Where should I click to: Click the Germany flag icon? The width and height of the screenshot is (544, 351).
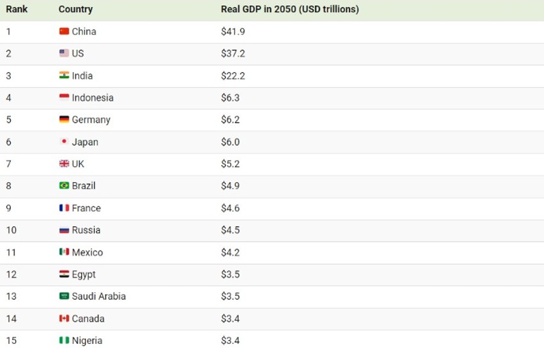point(64,120)
